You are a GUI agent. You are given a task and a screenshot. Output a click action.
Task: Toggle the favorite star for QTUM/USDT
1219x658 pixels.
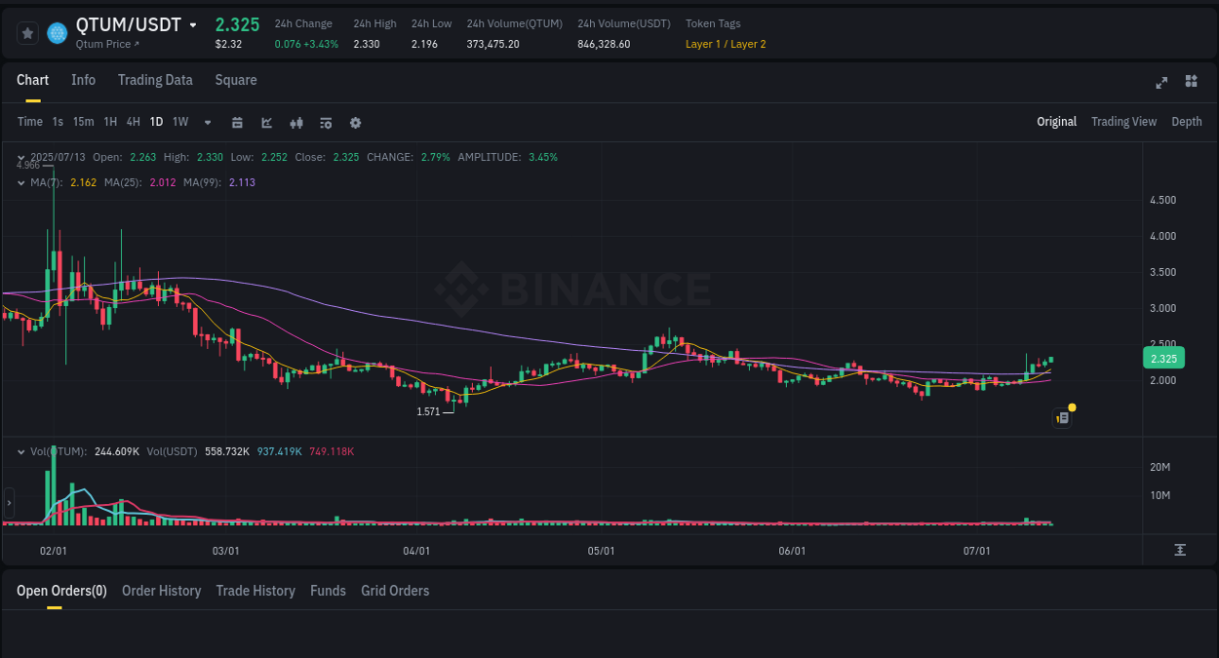27,32
